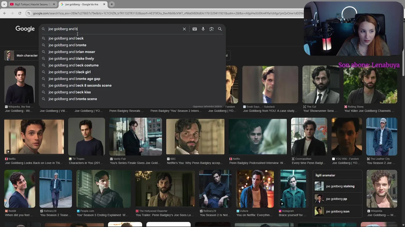Choose suggestion beck 8 seconds scene
405x227 pixels.
[x=132, y=85]
